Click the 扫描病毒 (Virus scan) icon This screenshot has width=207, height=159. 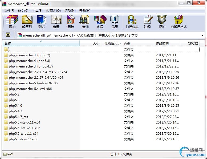(x=132, y=19)
